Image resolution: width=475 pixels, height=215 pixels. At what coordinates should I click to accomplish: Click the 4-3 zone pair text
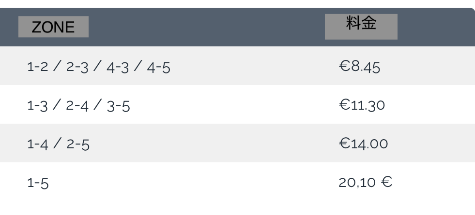(x=118, y=68)
